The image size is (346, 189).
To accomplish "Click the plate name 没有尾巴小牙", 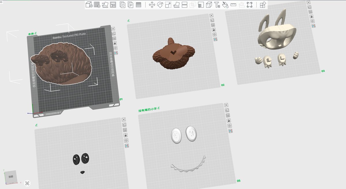I will [147, 110].
